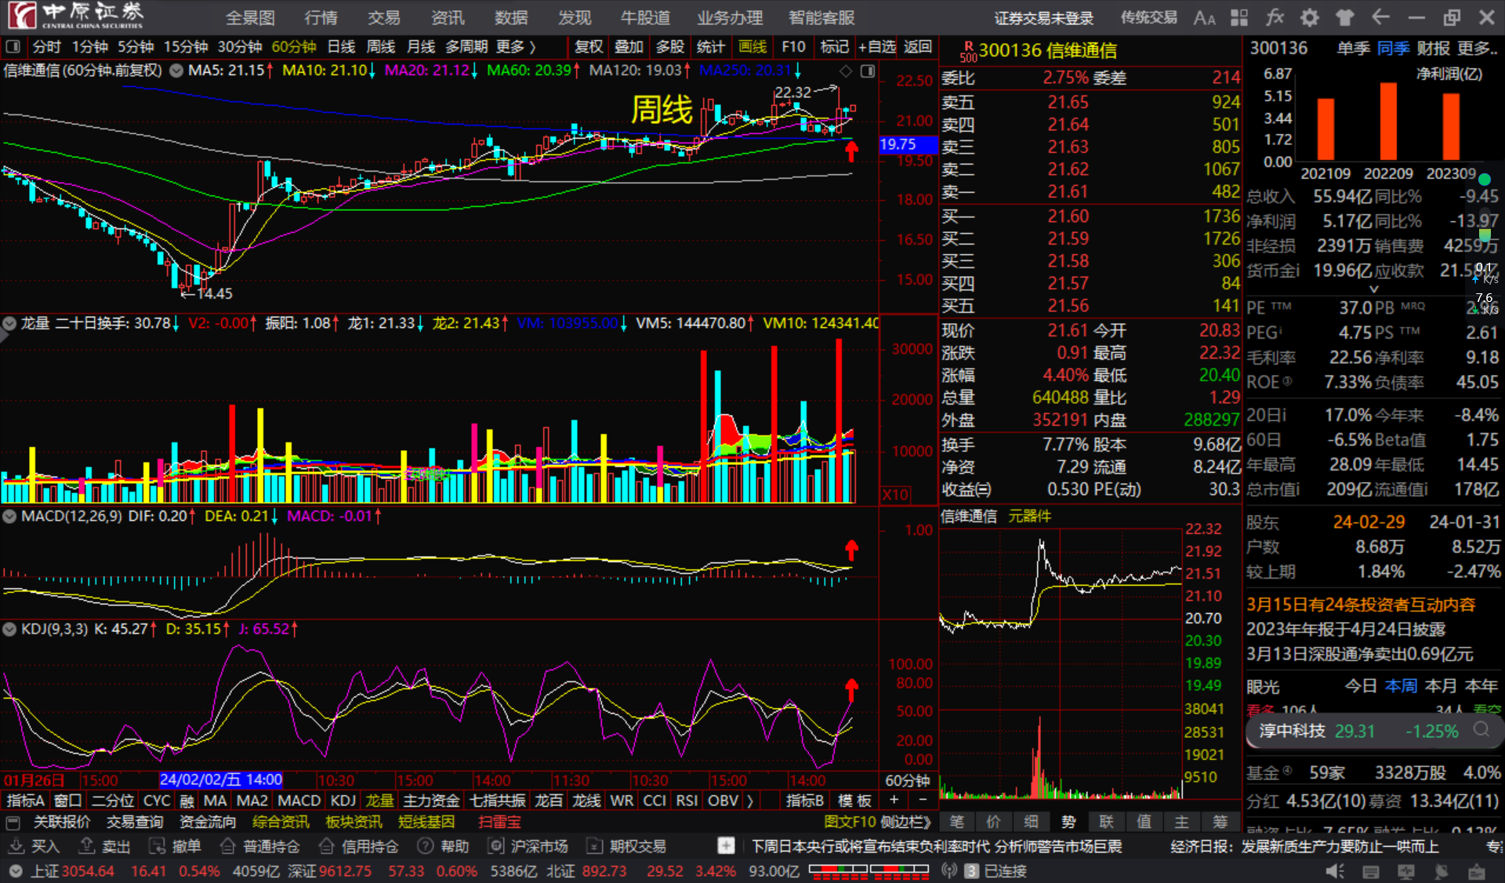Click the shirt-shaped skin theme icon
This screenshot has width=1505, height=883.
(1345, 17)
